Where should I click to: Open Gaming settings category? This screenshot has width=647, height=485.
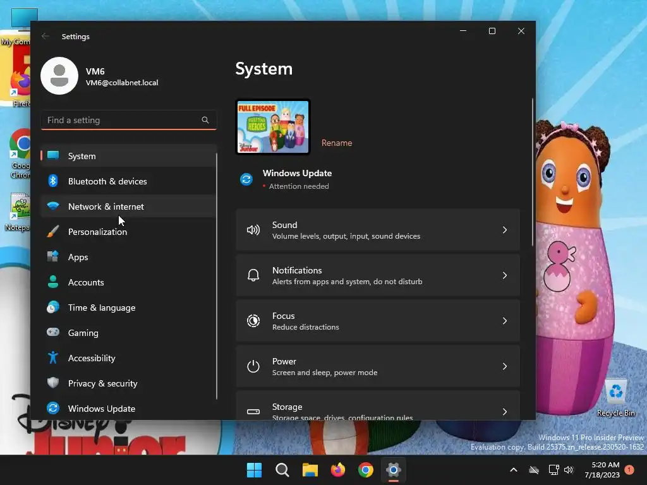tap(128, 333)
